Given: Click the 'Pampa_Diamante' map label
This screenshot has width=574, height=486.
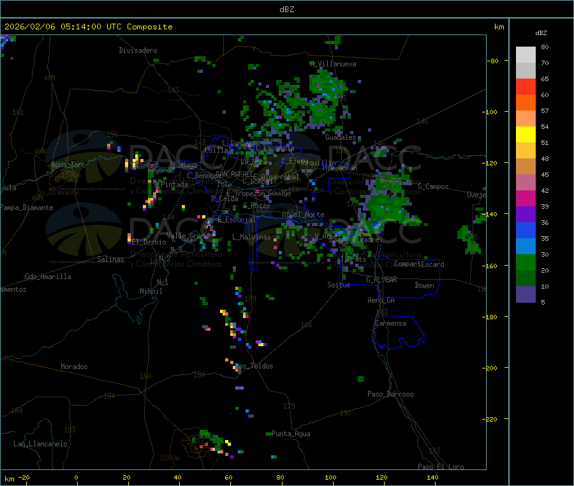Looking at the screenshot, I should 27,208.
